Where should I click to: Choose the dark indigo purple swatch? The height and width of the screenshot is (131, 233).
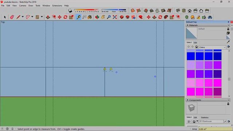tap(218, 74)
